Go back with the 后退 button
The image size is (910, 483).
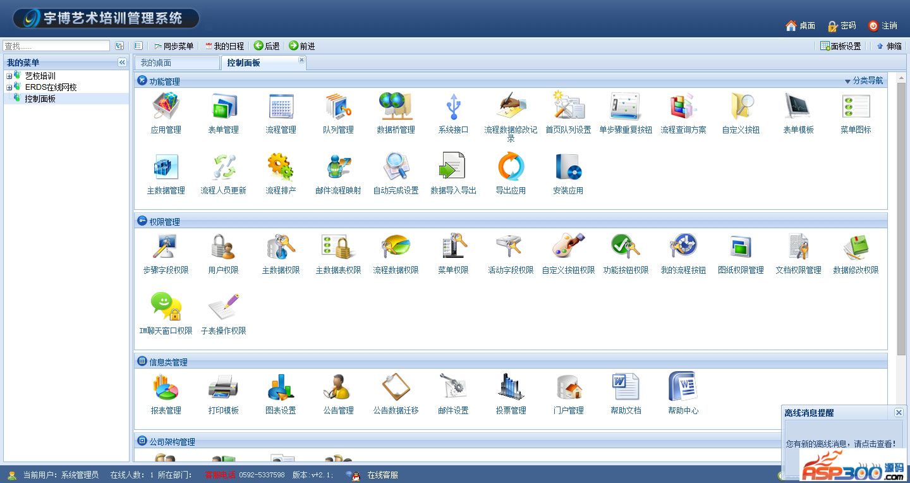pyautogui.click(x=267, y=46)
